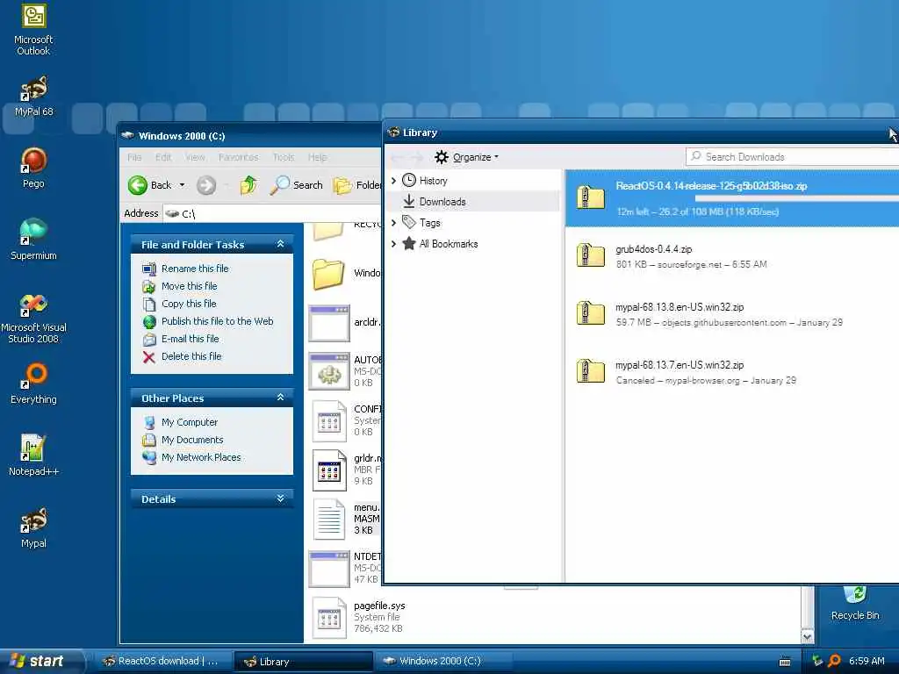The height and width of the screenshot is (674, 899).
Task: Launch Notepad++ desktop shortcut
Action: pos(33,455)
